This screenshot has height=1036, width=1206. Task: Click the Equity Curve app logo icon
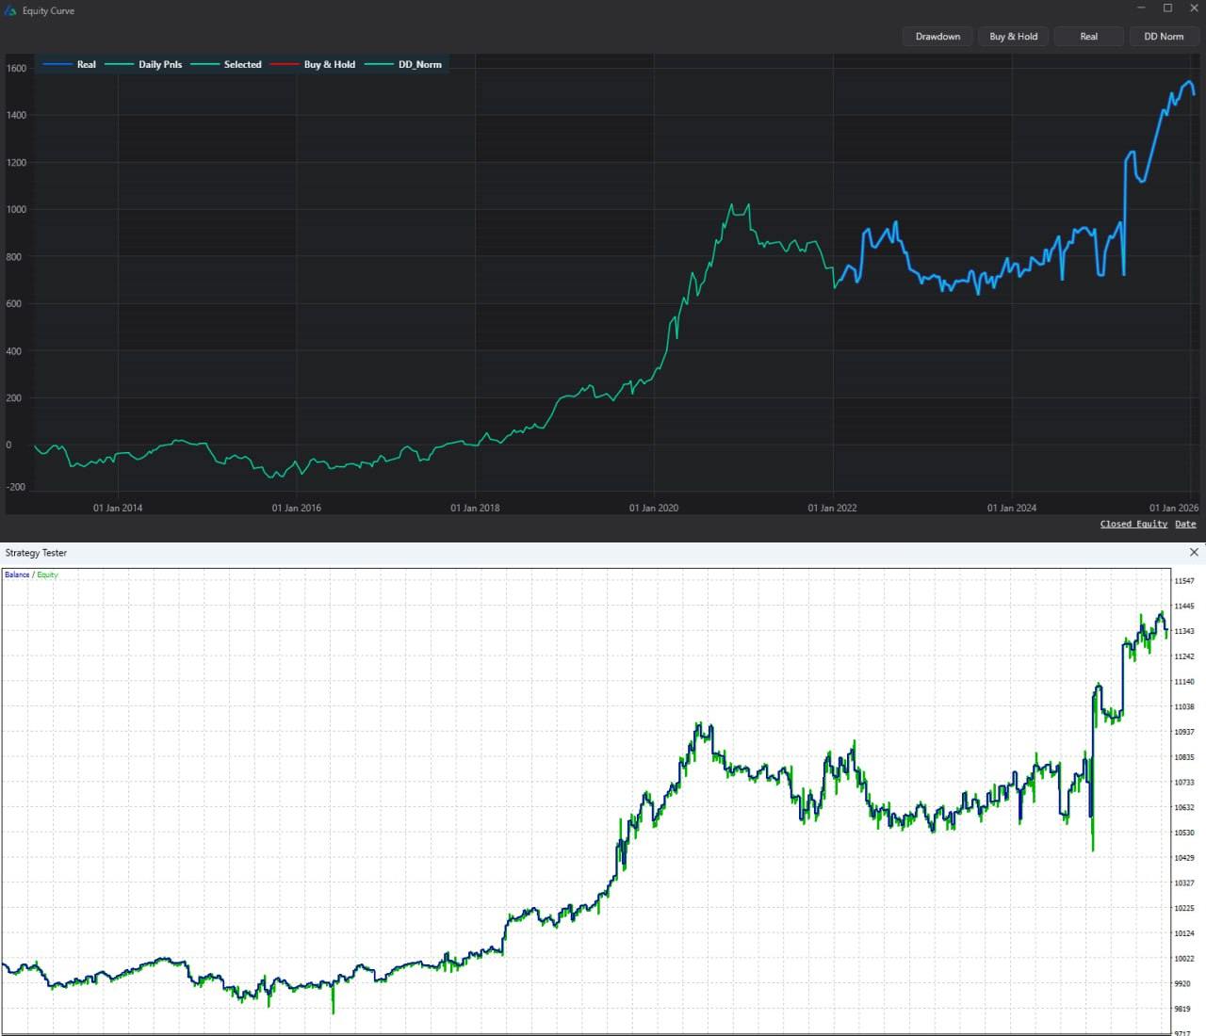click(10, 9)
